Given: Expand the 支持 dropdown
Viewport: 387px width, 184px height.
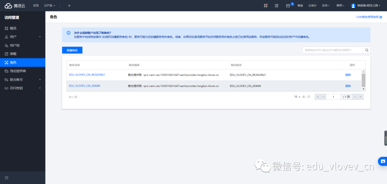Looking at the screenshot, I should tap(325, 6).
